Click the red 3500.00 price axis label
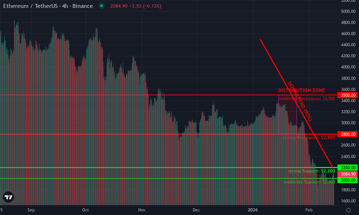This screenshot has height=215, width=359. click(x=347, y=95)
